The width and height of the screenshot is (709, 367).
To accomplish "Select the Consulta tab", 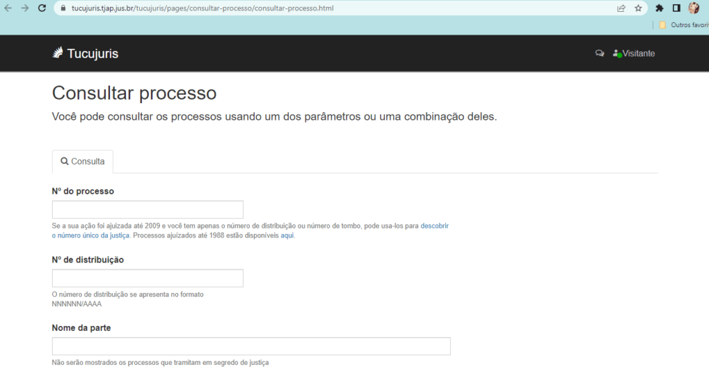I will (82, 161).
